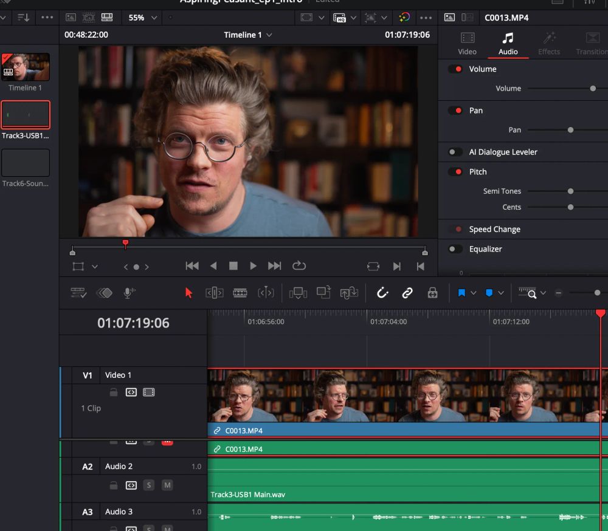Click the Replace Clip icon
This screenshot has height=531, width=608.
coord(349,293)
